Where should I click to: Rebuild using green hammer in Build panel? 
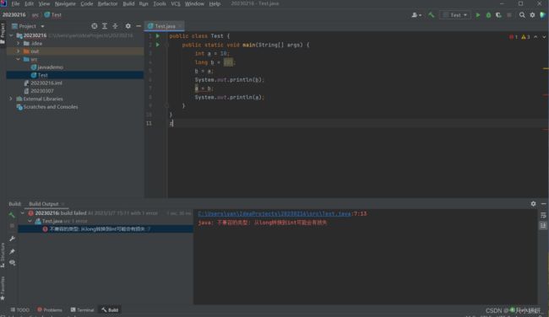coord(12,215)
